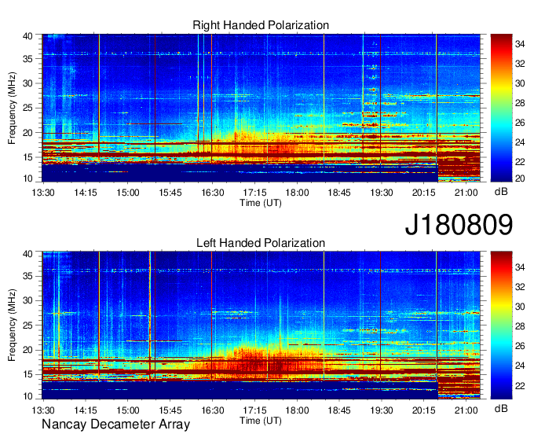The width and height of the screenshot is (534, 434).
Task: Click the 14:15 time tick on Left Handed plot
Action: (86, 410)
